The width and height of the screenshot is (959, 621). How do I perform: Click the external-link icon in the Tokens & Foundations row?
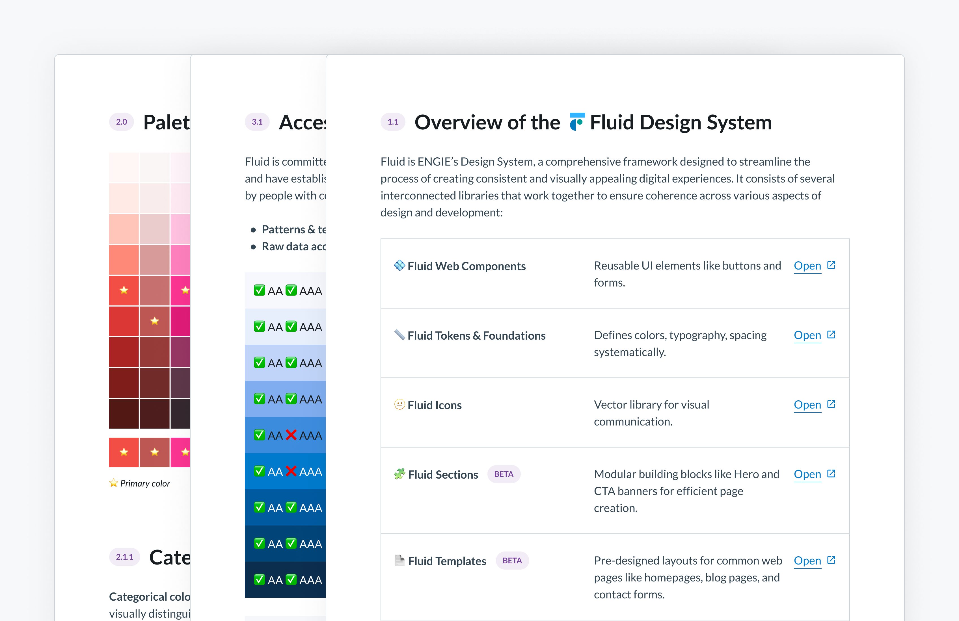[x=831, y=335]
